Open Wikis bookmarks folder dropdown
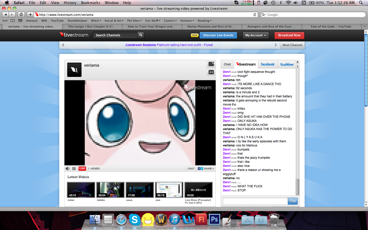 [x=96, y=21]
